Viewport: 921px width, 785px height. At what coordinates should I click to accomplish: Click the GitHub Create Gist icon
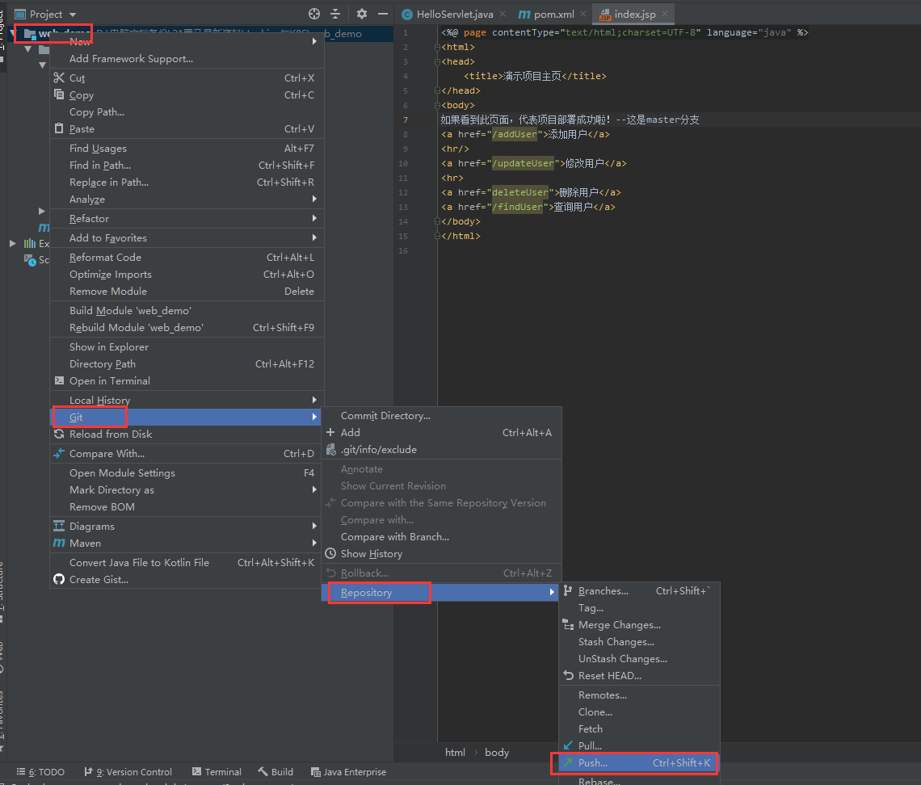(59, 580)
